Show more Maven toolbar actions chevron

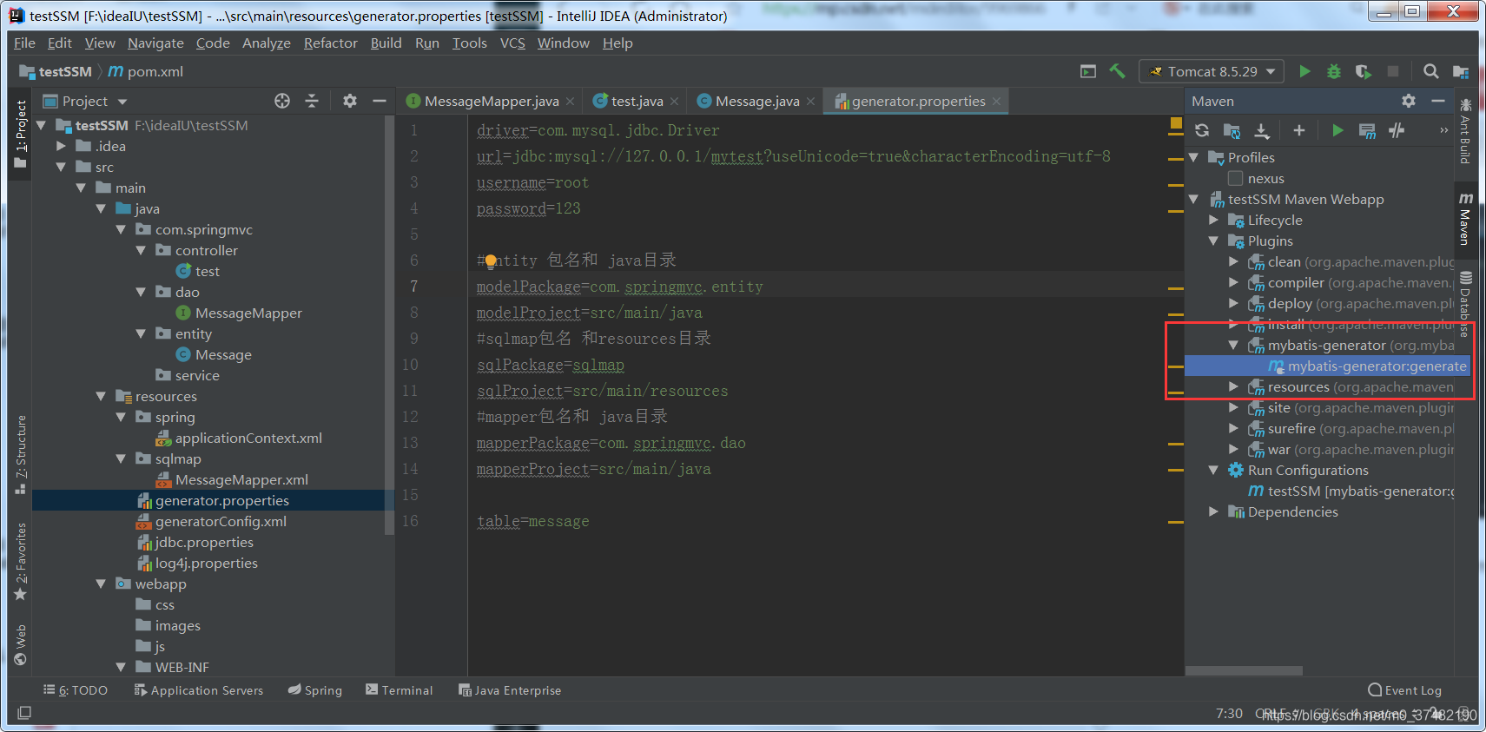coord(1443,130)
